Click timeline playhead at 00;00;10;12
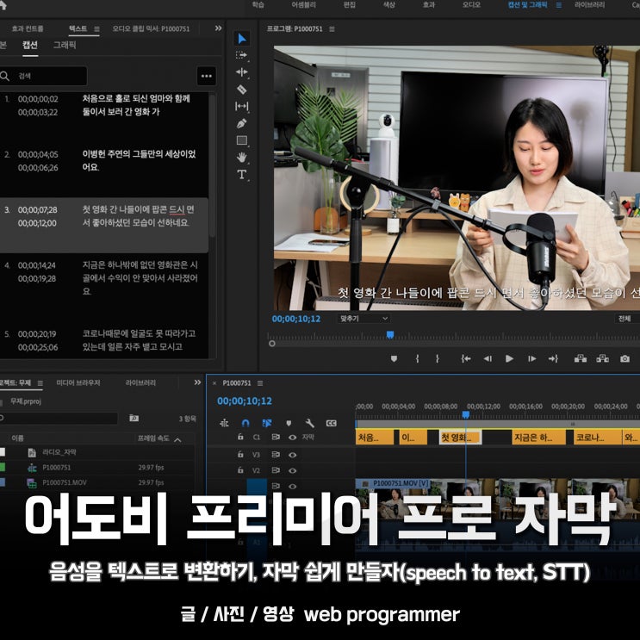Screen dimensions: 640x640 [x=466, y=414]
